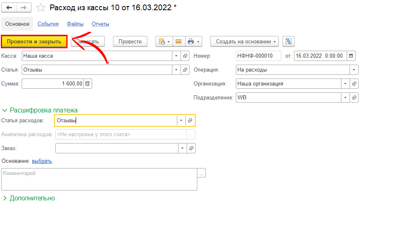Click the forward navigation arrow

(24, 8)
